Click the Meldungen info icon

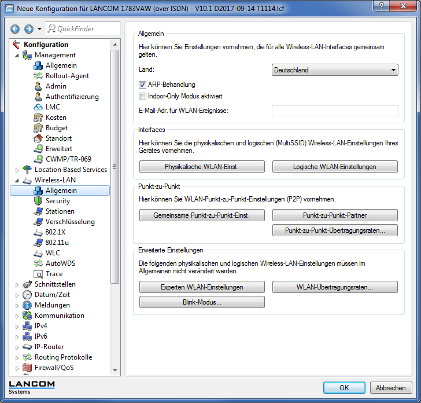tap(27, 305)
